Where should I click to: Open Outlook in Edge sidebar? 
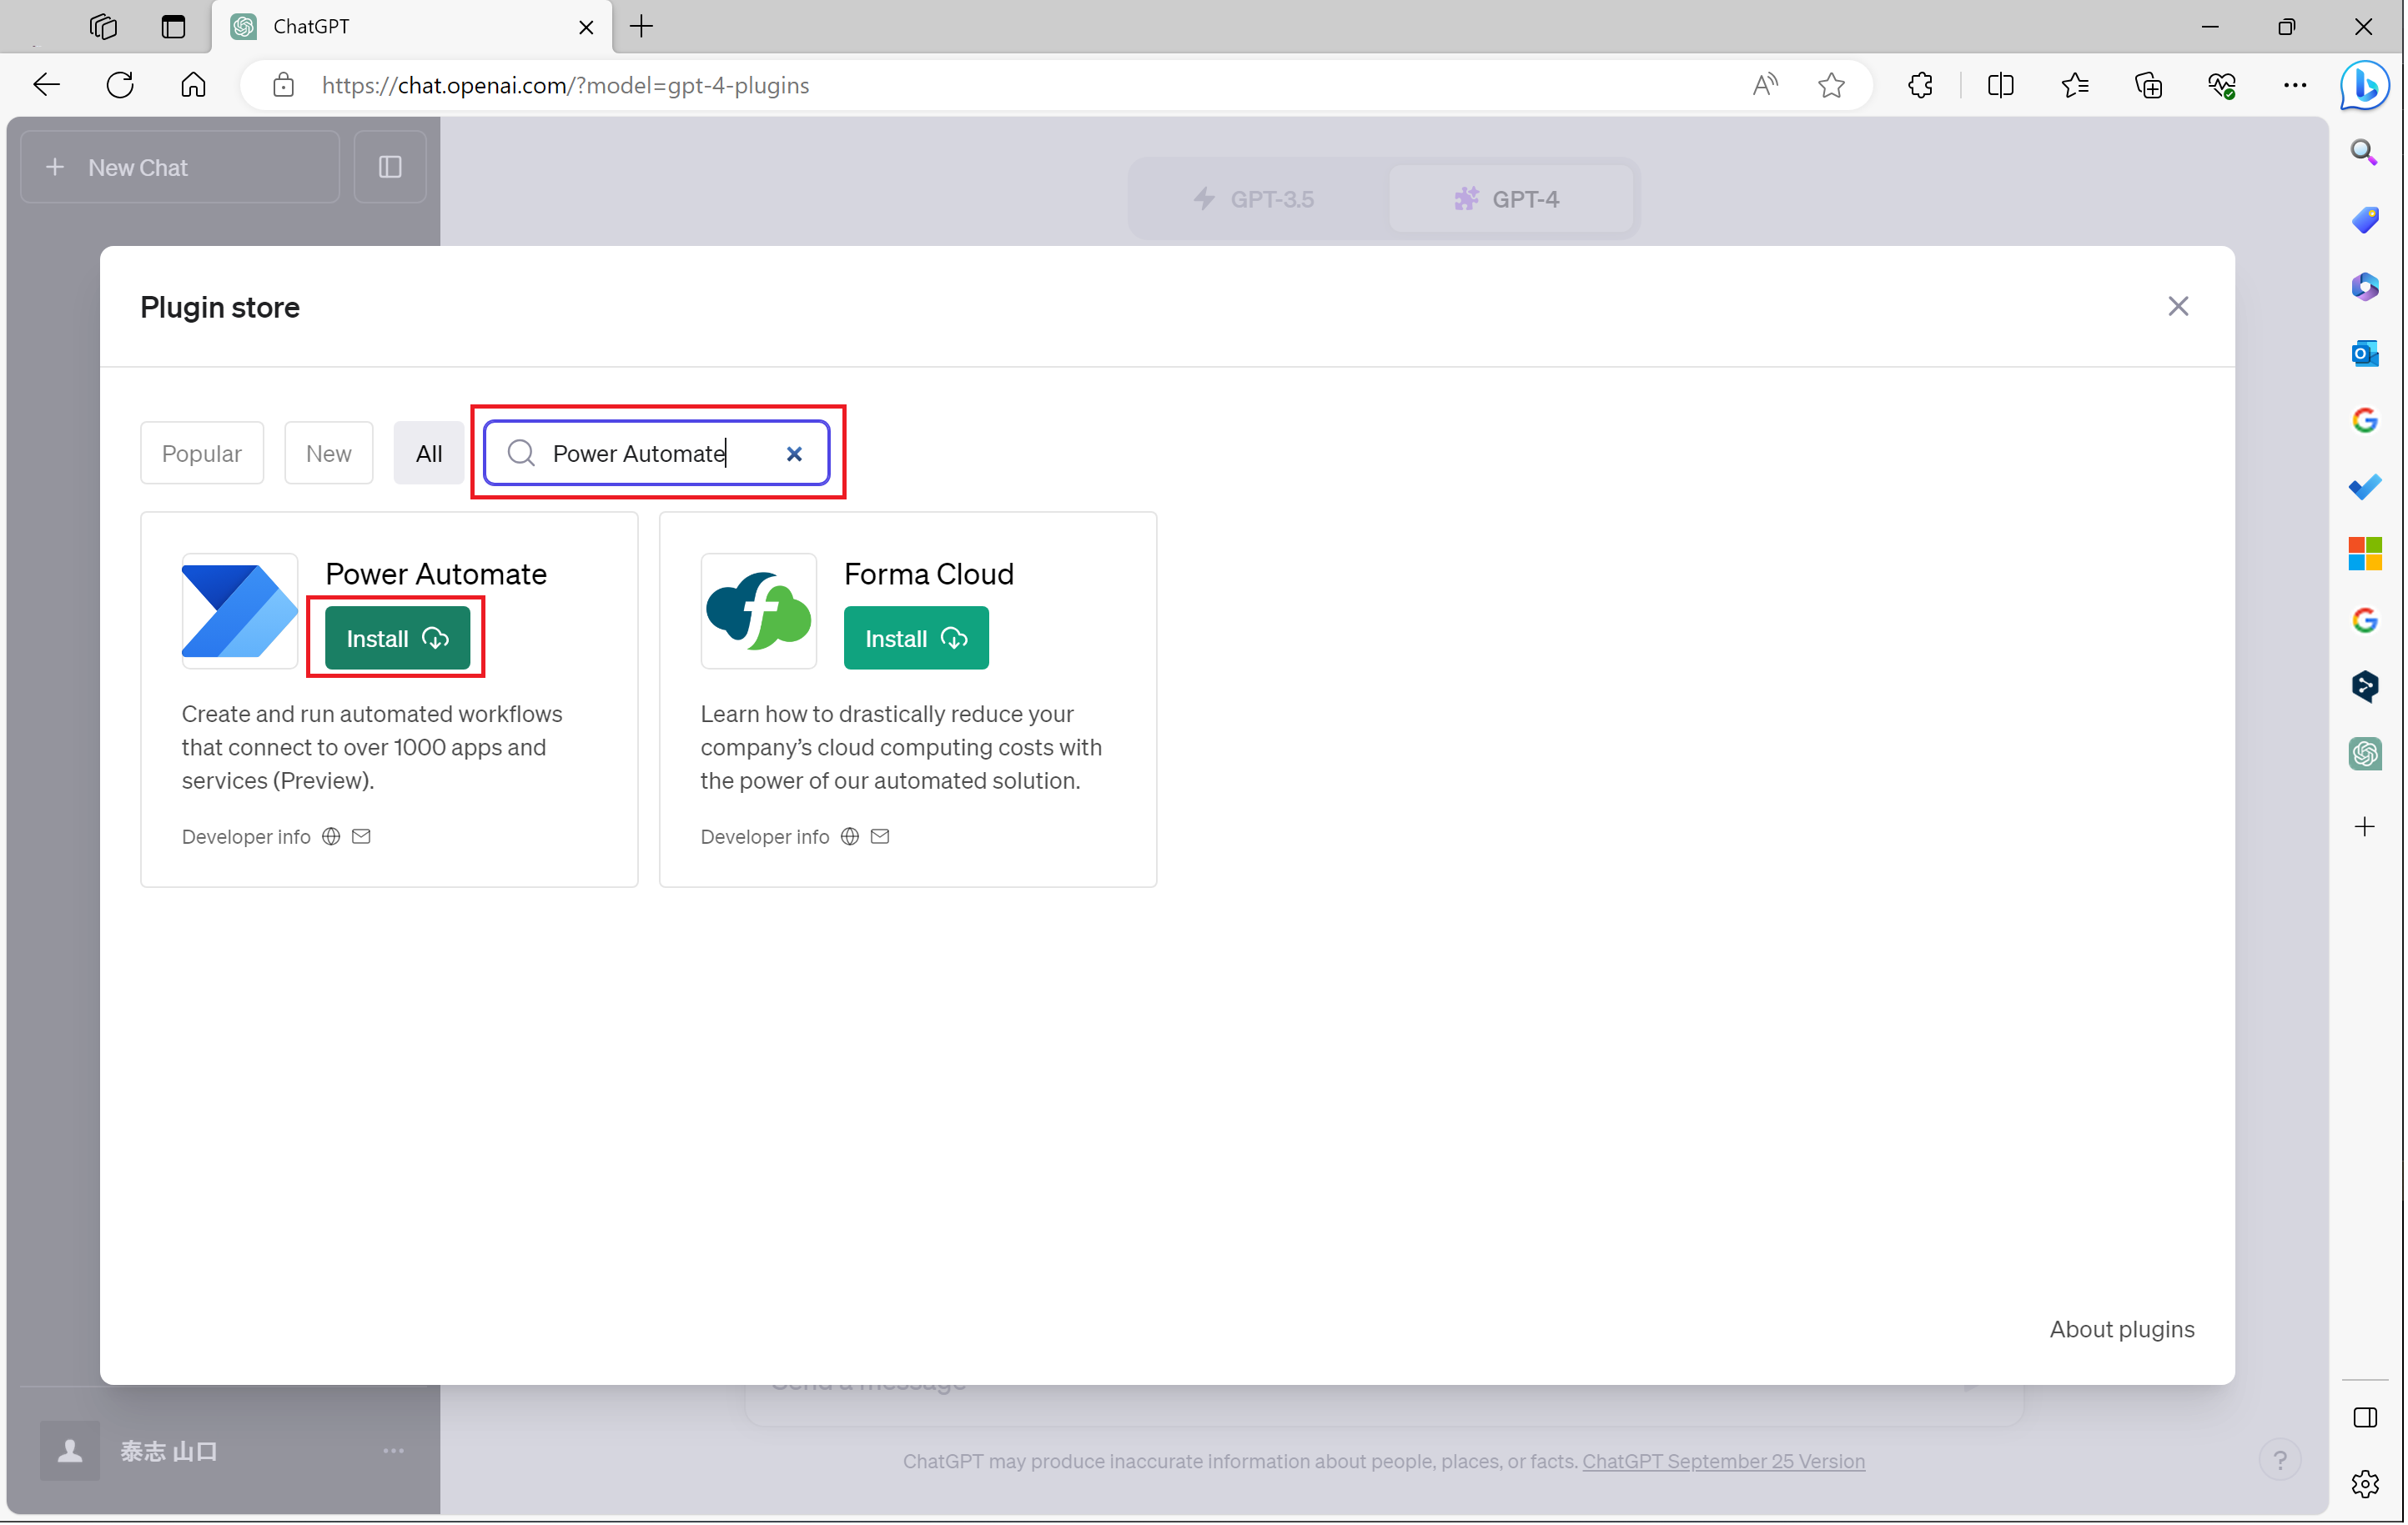coord(2364,353)
